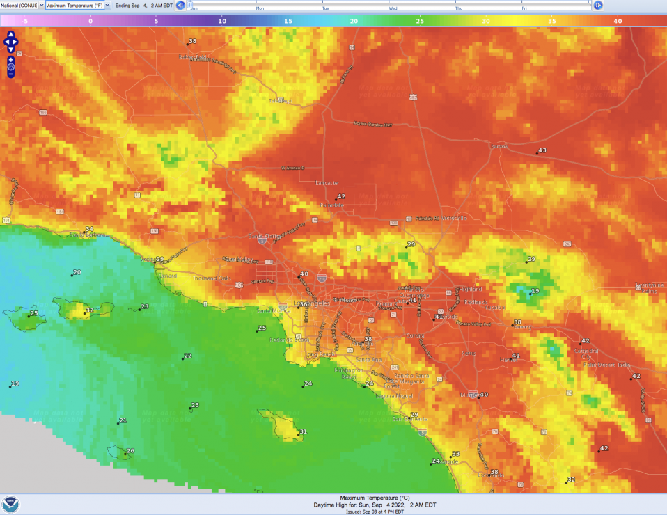
Task: Click the 43 temperature point near Barstow
Action: [537, 153]
